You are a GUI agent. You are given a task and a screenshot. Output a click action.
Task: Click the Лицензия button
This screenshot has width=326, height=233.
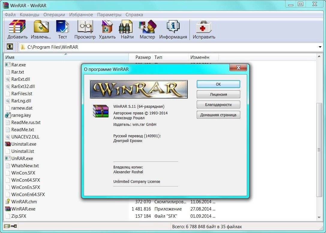(218, 94)
